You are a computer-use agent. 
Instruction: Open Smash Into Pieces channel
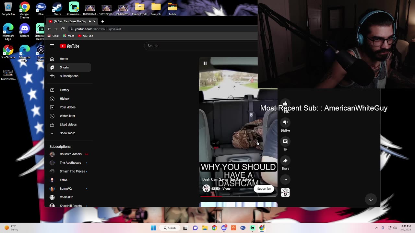pos(69,171)
